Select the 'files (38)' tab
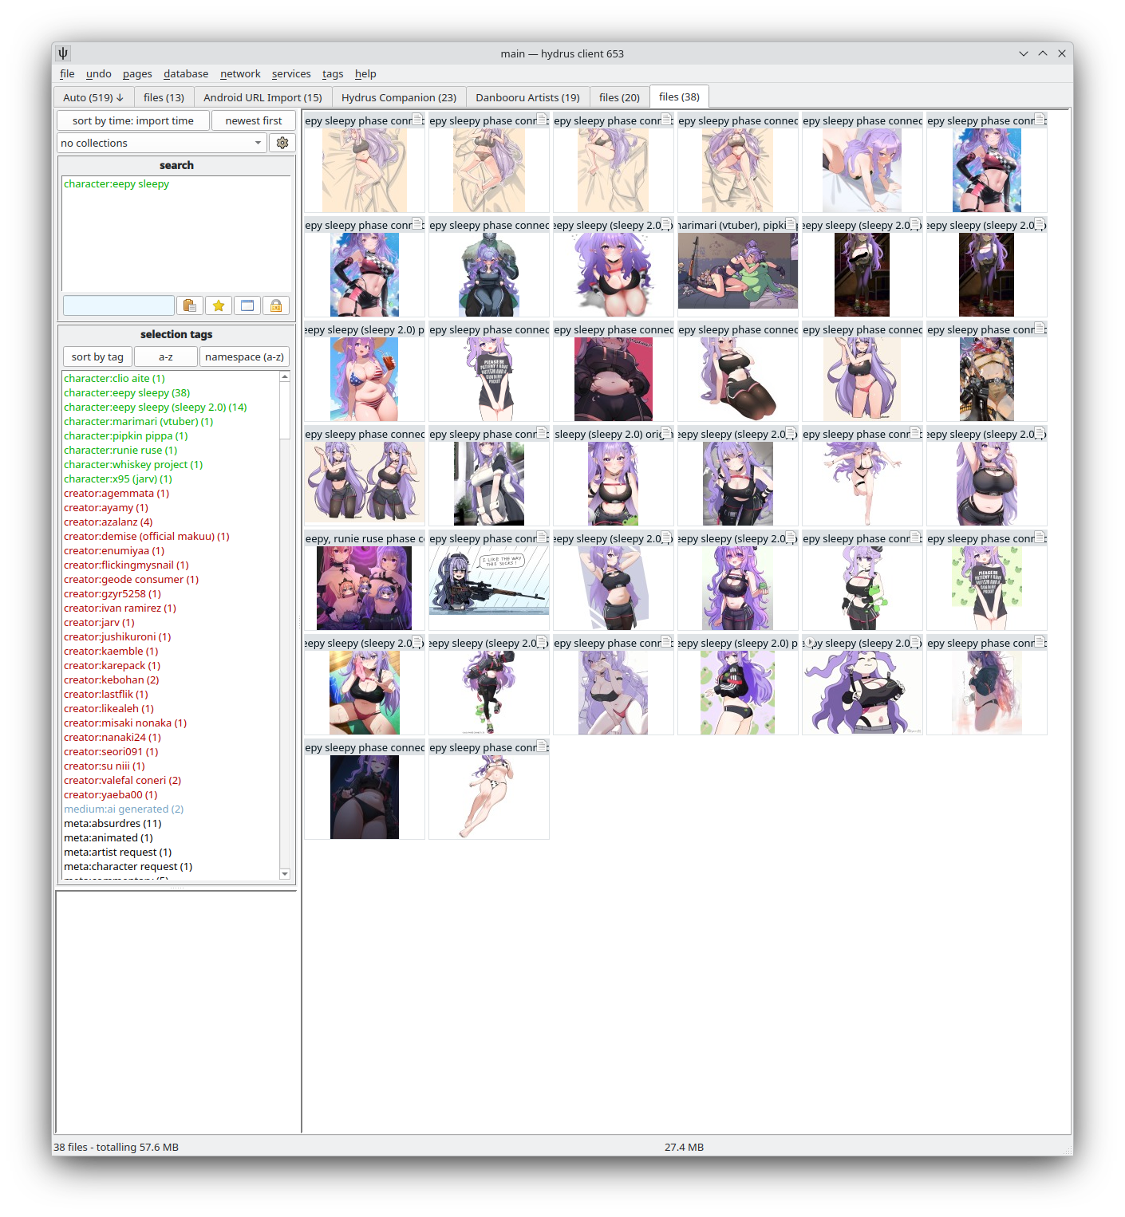The width and height of the screenshot is (1125, 1217). tap(679, 96)
